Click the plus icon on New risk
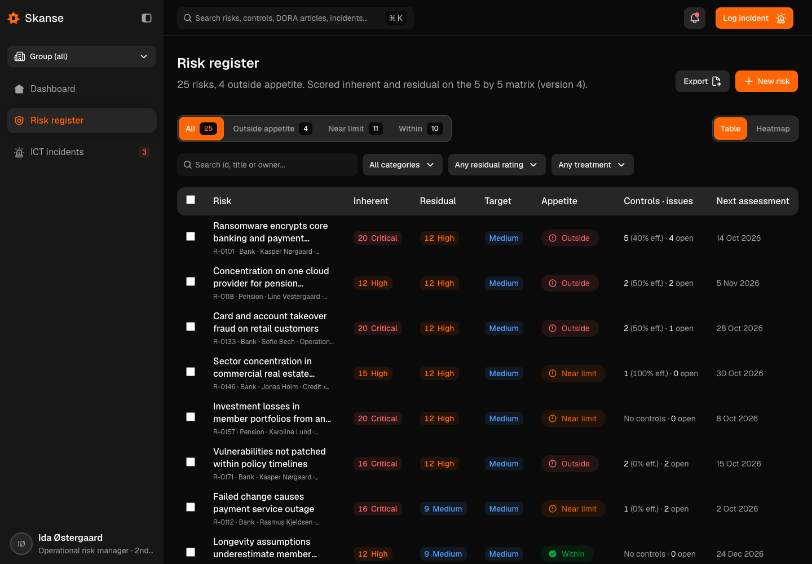Viewport: 812px width, 564px height. [749, 81]
